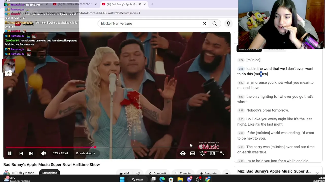This screenshot has height=182, width=325.
Task: Close the Mix playlist panel
Action: point(317,173)
